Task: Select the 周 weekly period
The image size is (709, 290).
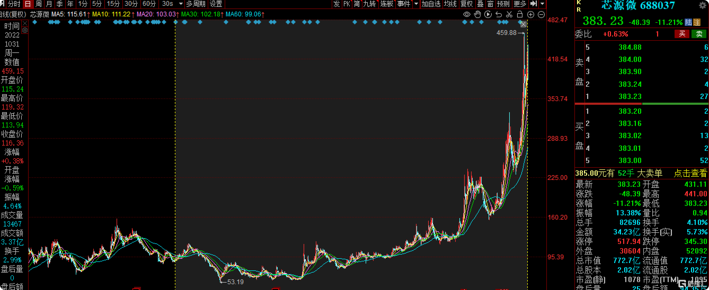Action: (38, 4)
